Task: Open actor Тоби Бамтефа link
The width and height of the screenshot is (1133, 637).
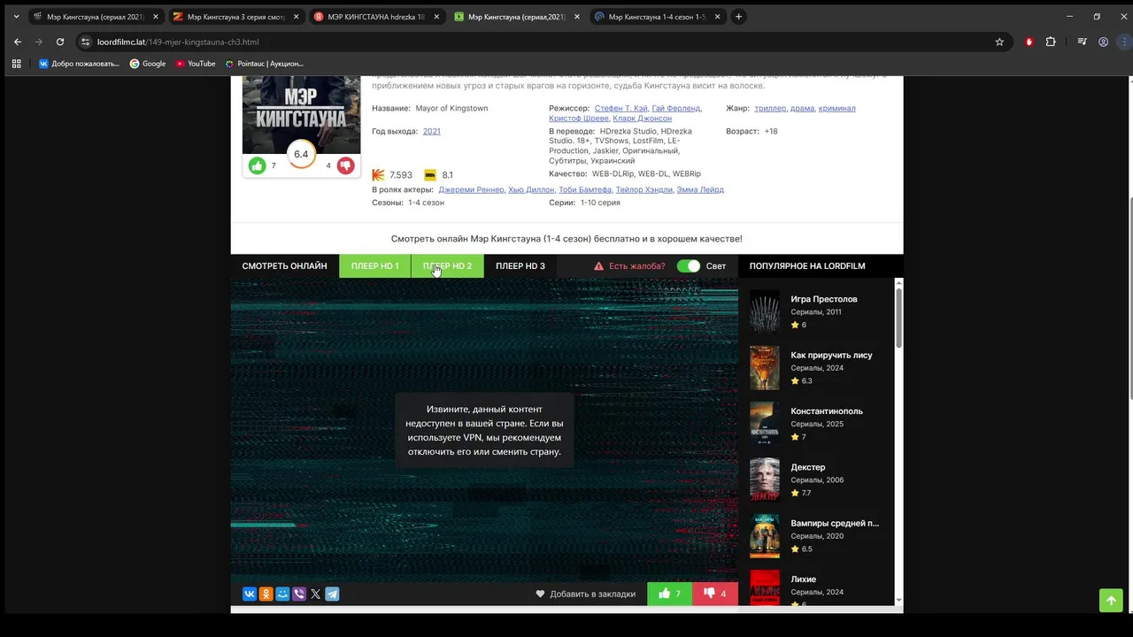Action: pyautogui.click(x=585, y=189)
